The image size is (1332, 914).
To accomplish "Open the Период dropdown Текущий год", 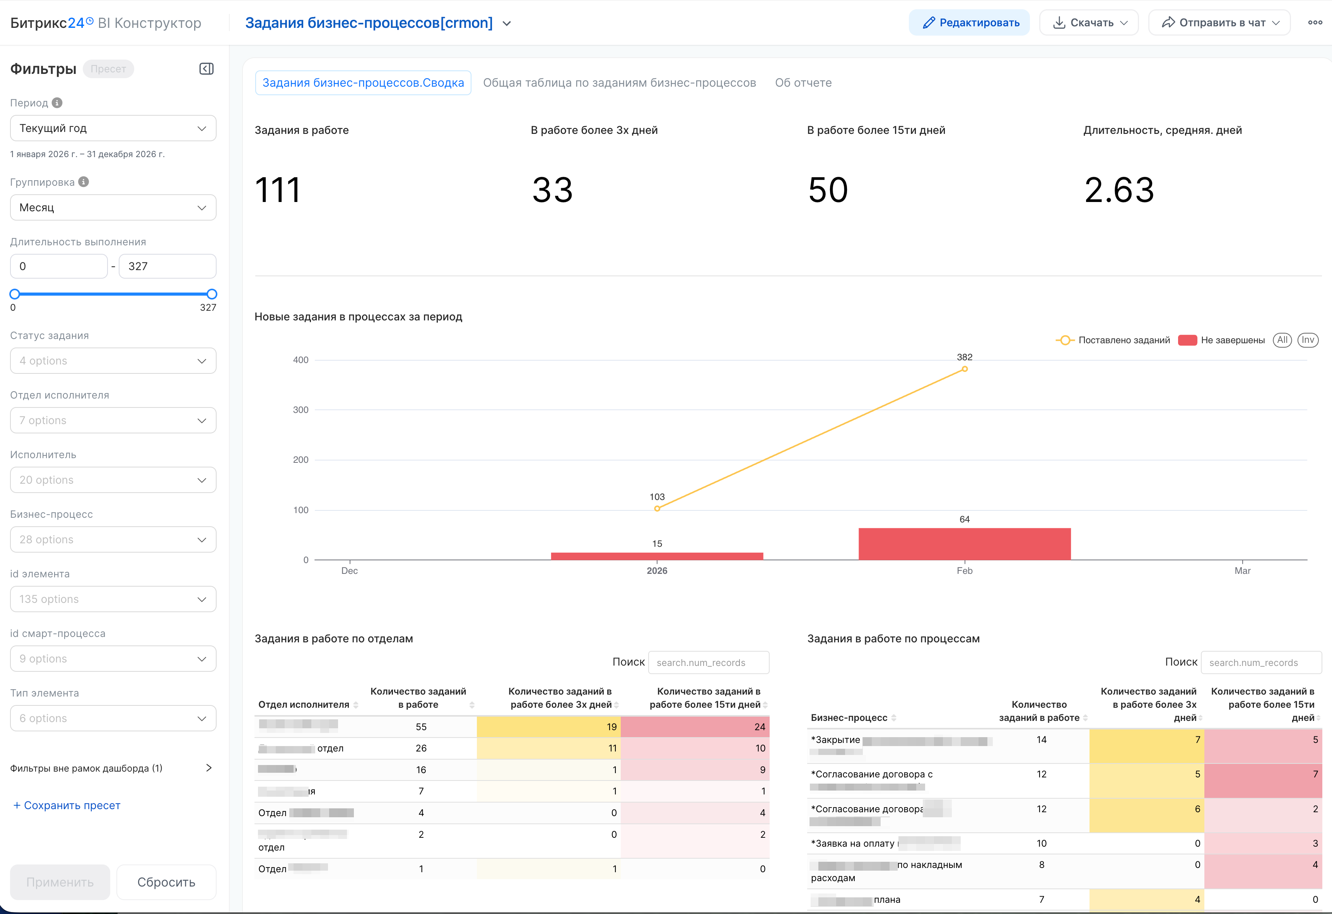I will point(113,128).
